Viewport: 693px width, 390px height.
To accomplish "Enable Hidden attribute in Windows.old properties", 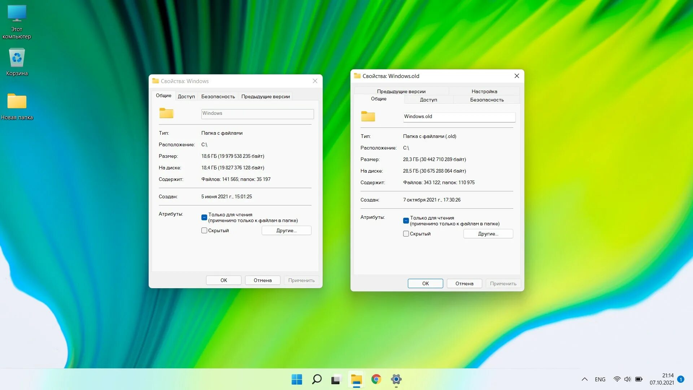I will 406,233.
